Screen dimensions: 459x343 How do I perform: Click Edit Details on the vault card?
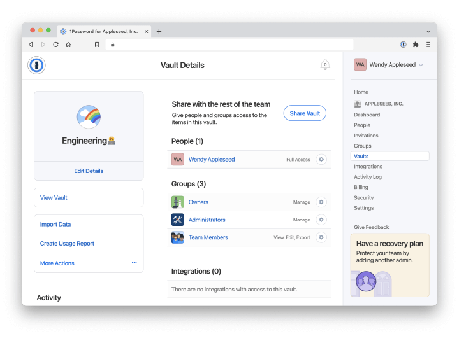click(89, 171)
